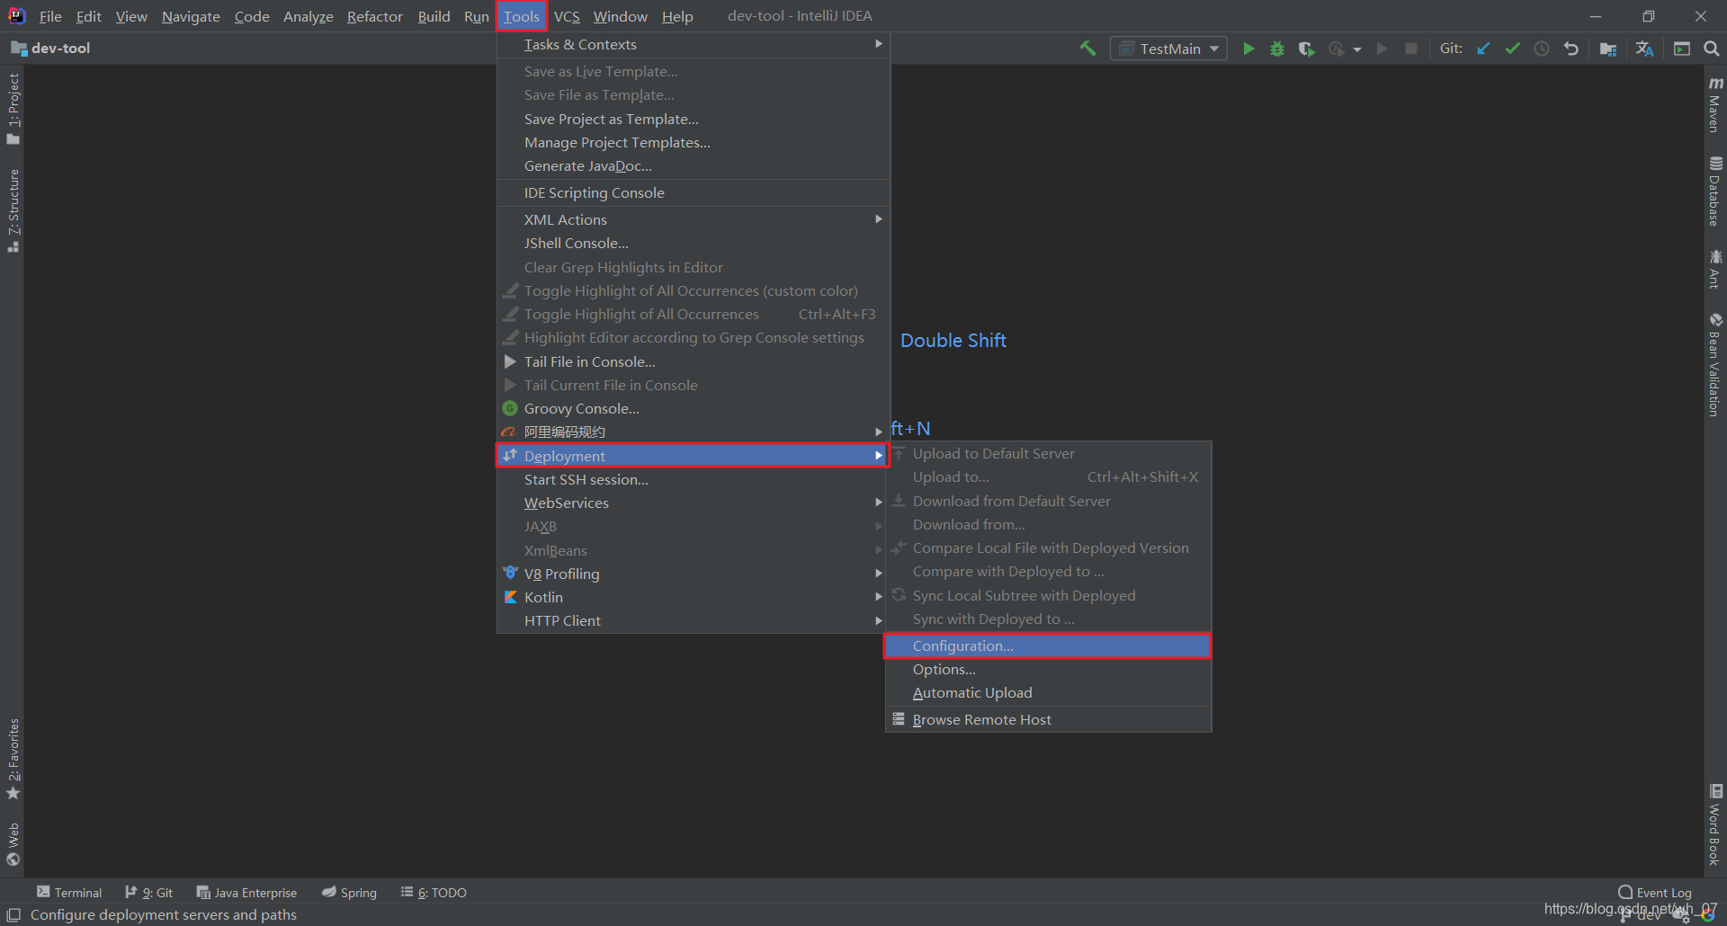Screen dimensions: 1727x926
Task: Open the Navigate menu
Action: pyautogui.click(x=191, y=16)
